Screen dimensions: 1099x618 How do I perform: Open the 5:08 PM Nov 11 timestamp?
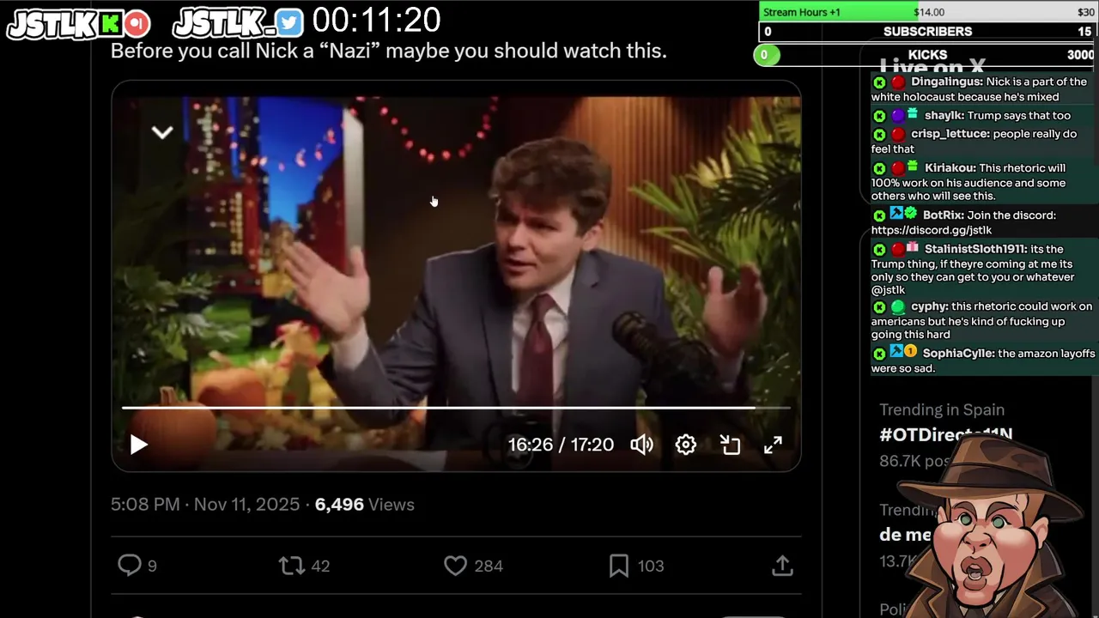[204, 505]
